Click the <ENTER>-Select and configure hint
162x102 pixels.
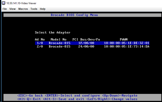(x=72, y=96)
